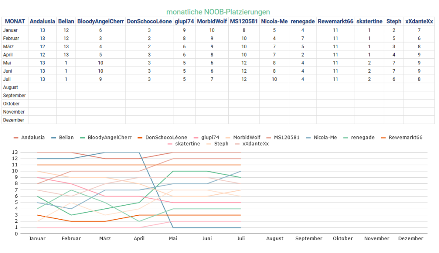Click the MONAT column header
The image size is (439, 253).
[14, 21]
